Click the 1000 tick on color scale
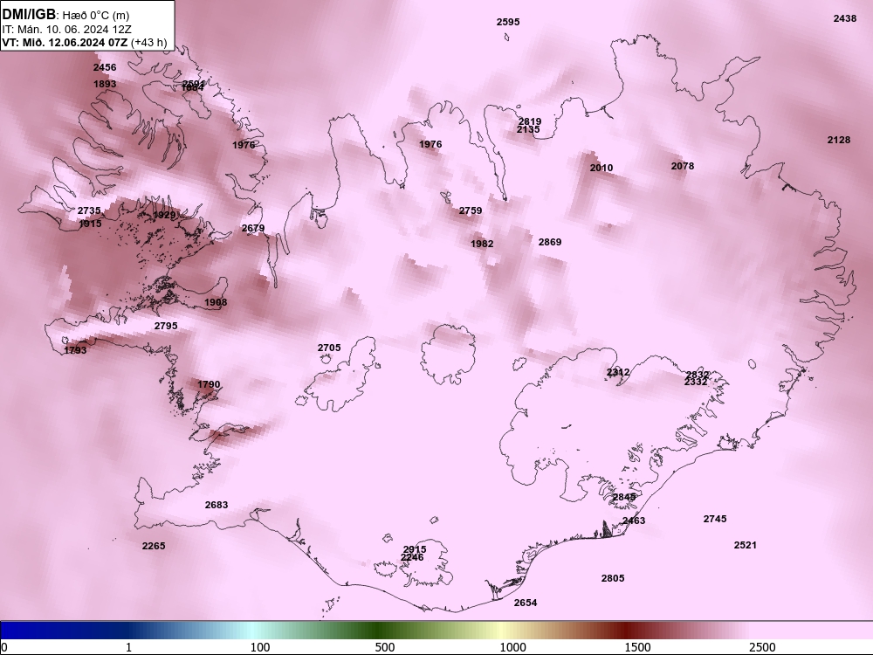873x655 pixels. click(x=512, y=647)
